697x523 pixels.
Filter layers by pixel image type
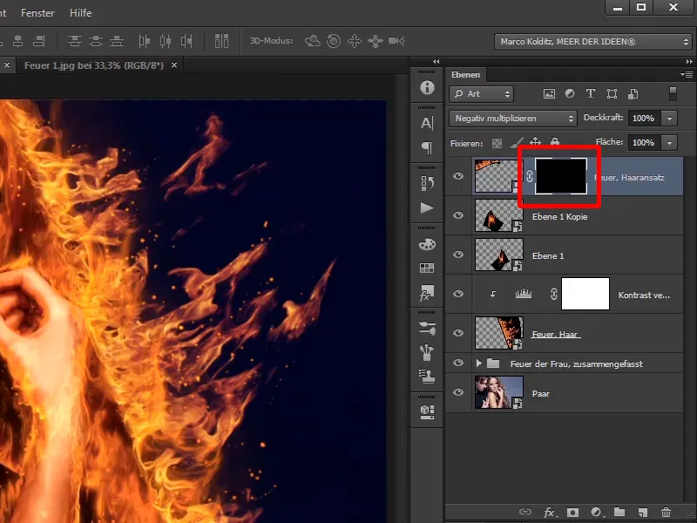550,94
